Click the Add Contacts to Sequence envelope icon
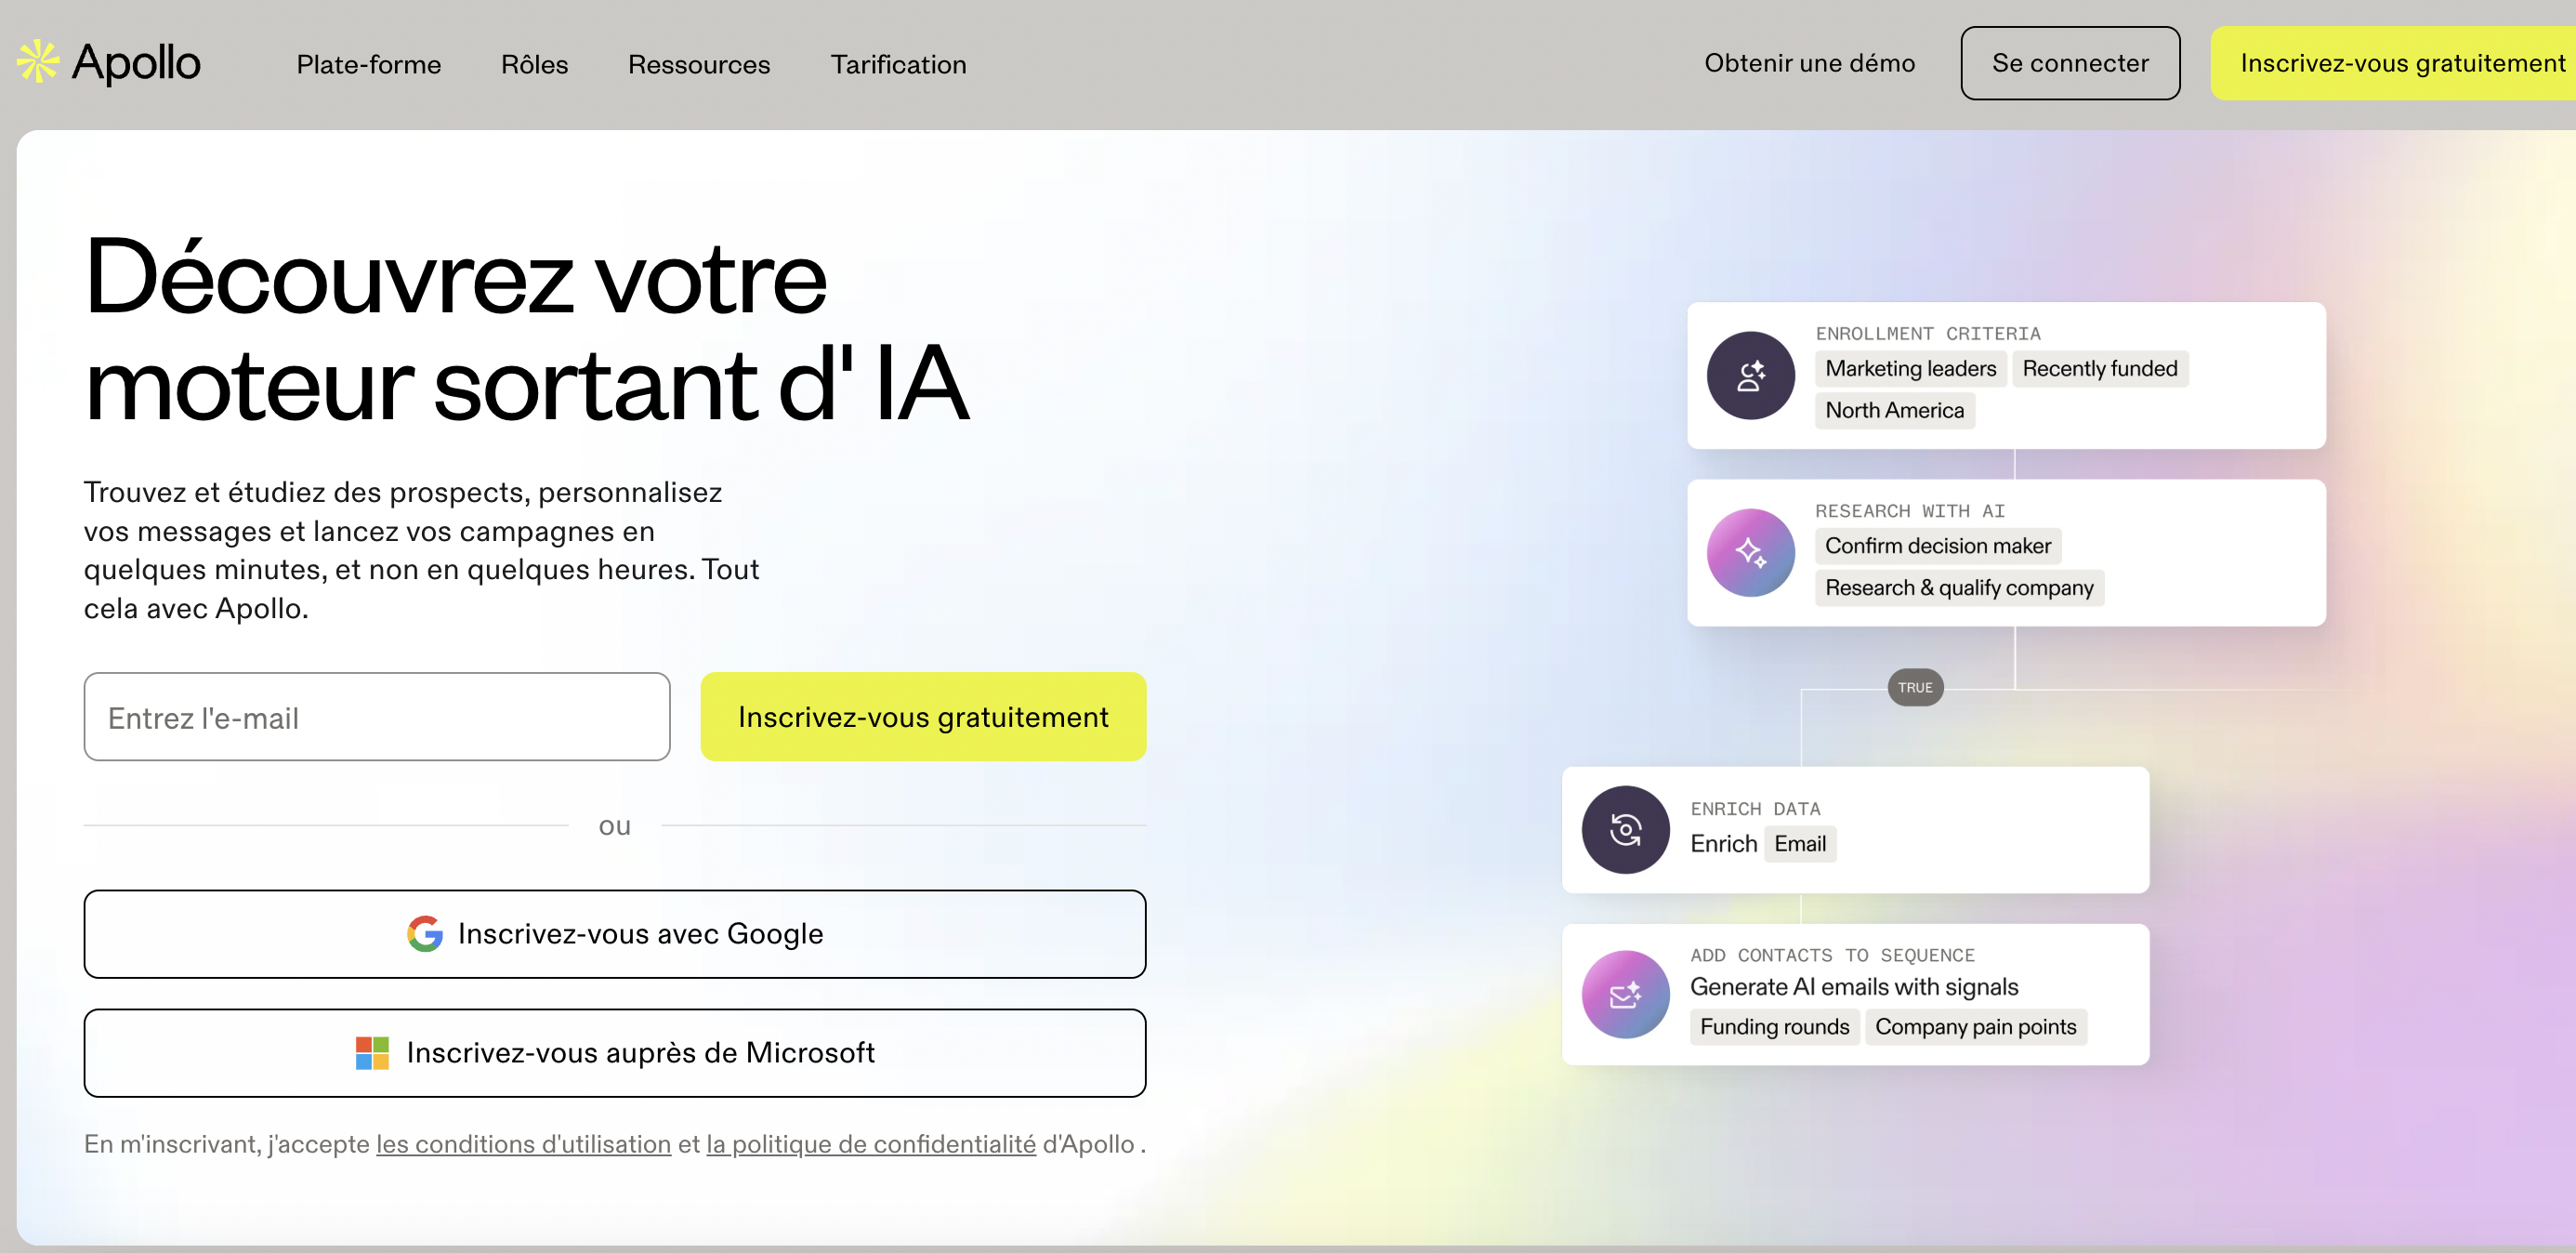 coord(1625,994)
